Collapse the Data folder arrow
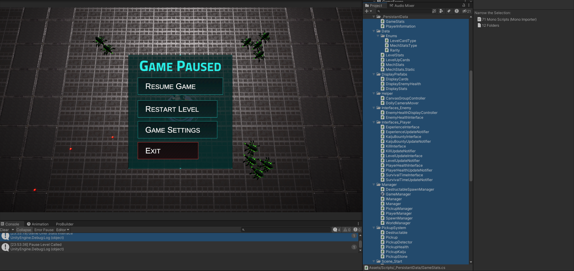 point(374,31)
